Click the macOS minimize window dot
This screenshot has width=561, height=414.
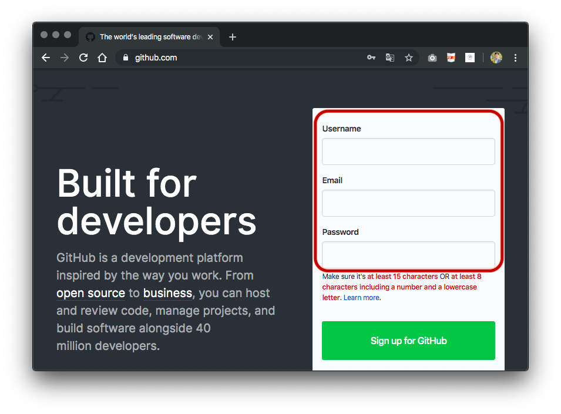(56, 35)
